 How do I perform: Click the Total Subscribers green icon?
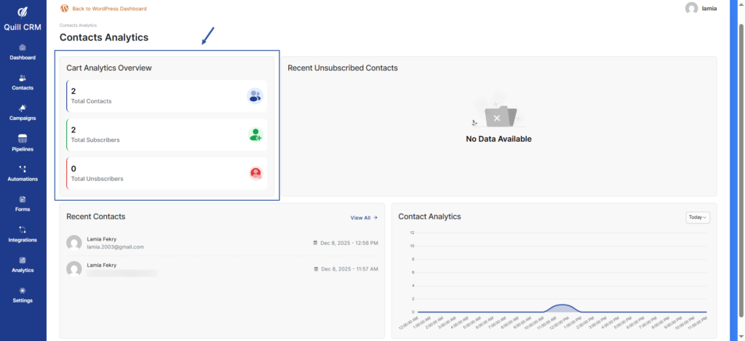[255, 135]
